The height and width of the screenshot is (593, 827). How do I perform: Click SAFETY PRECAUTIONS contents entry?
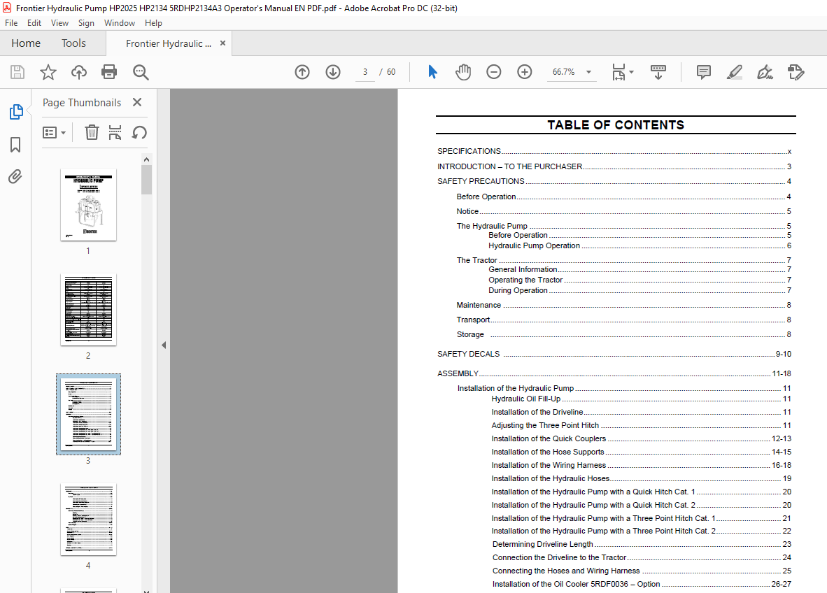click(x=614, y=181)
